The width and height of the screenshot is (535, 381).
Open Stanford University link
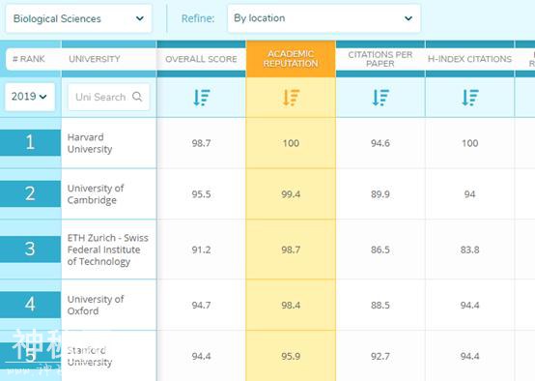coord(90,356)
